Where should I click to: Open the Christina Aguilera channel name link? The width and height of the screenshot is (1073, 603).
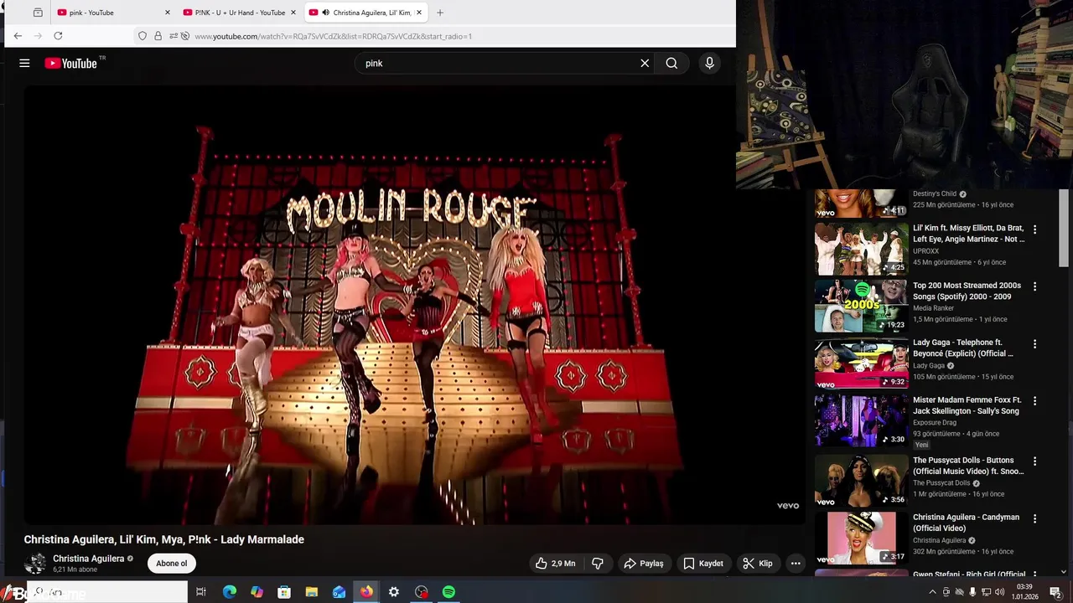(x=88, y=559)
